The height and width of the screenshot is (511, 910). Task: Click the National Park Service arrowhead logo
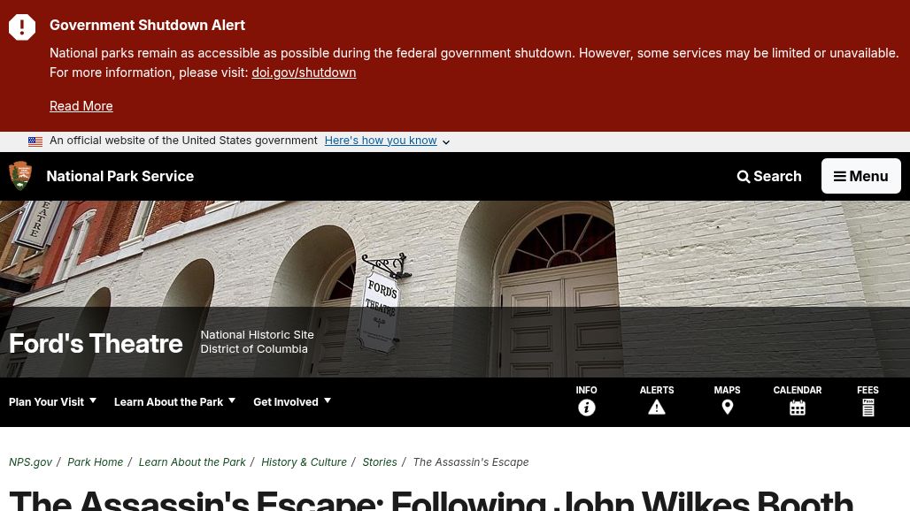20,176
